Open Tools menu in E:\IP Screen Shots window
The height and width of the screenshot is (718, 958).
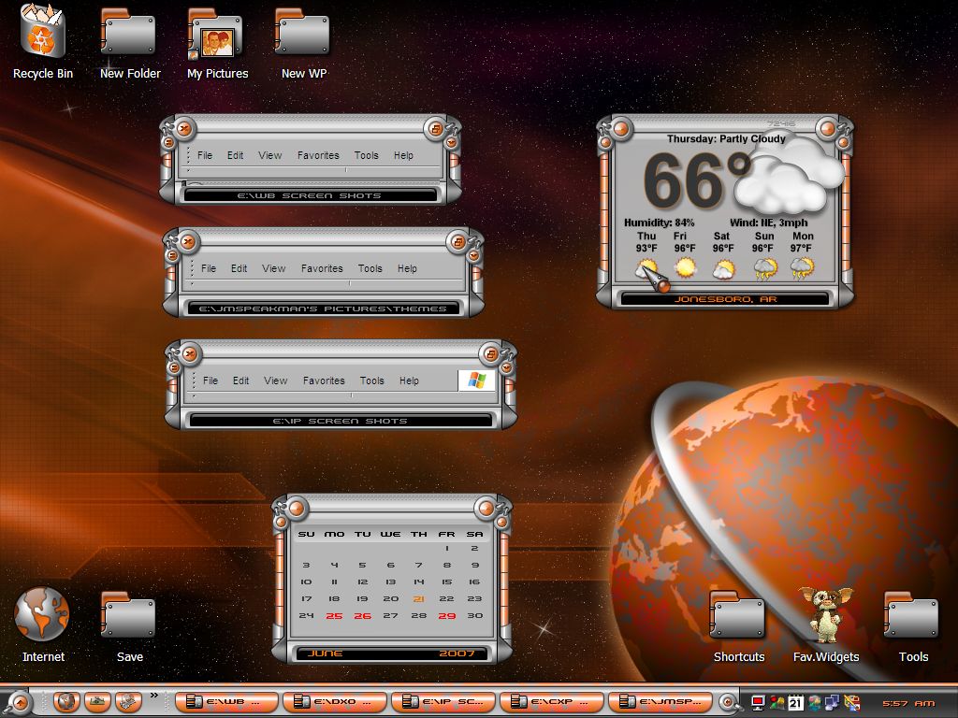pos(372,381)
